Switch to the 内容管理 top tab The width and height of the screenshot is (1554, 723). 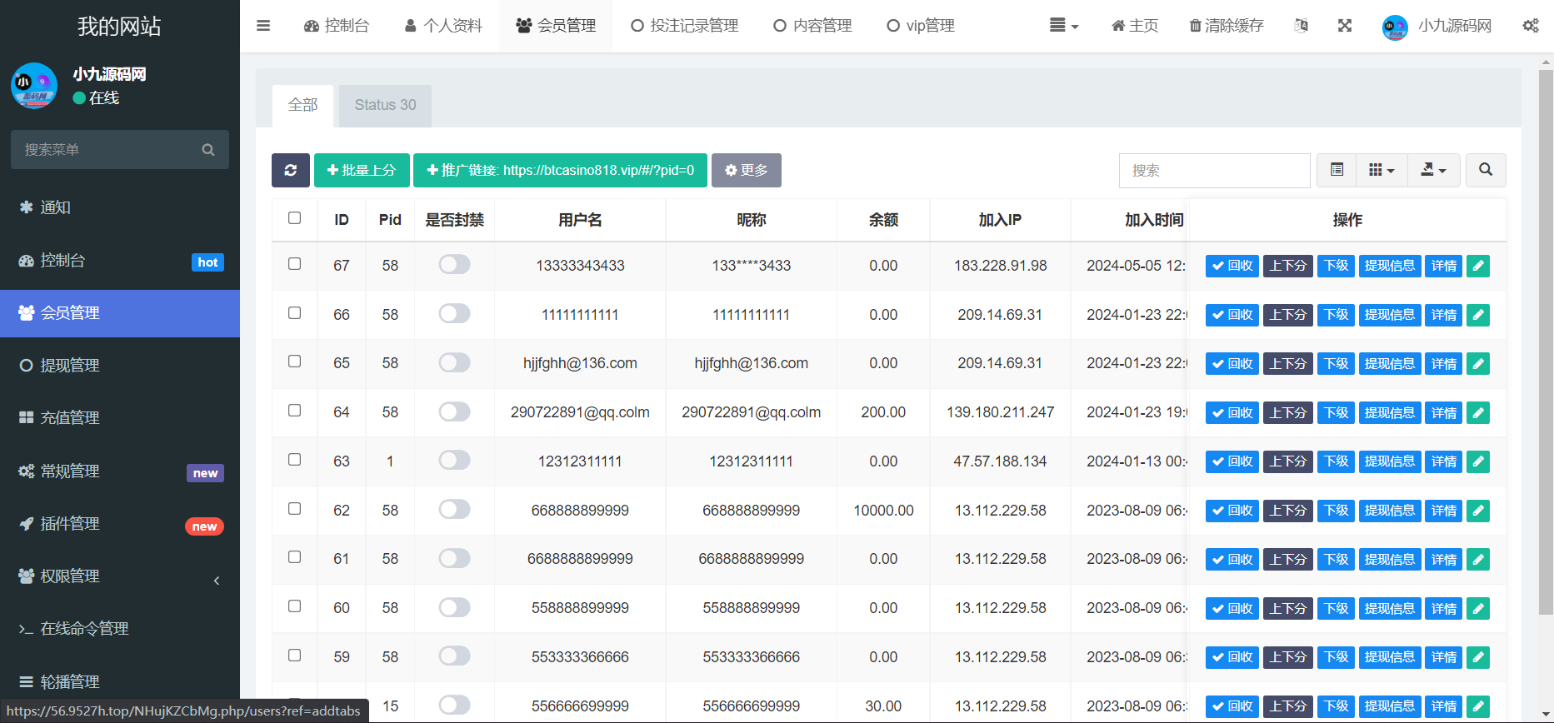pyautogui.click(x=812, y=26)
